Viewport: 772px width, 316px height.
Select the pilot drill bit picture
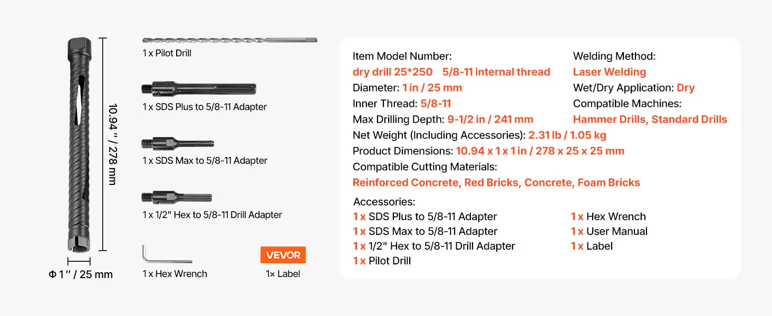click(229, 40)
